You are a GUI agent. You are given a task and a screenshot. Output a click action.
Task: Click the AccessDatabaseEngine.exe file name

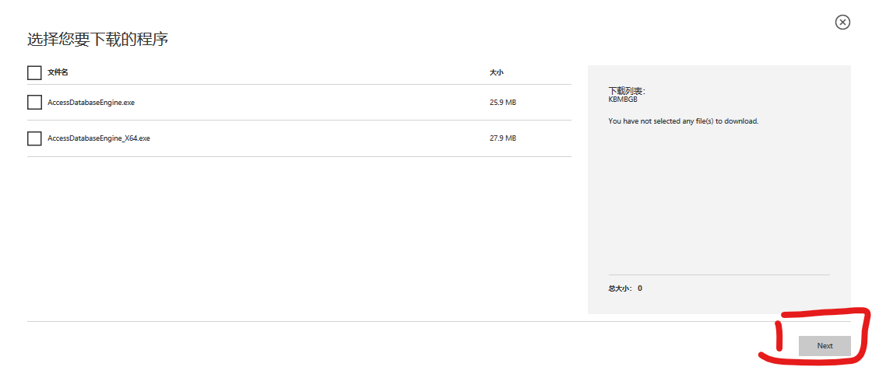coord(91,102)
